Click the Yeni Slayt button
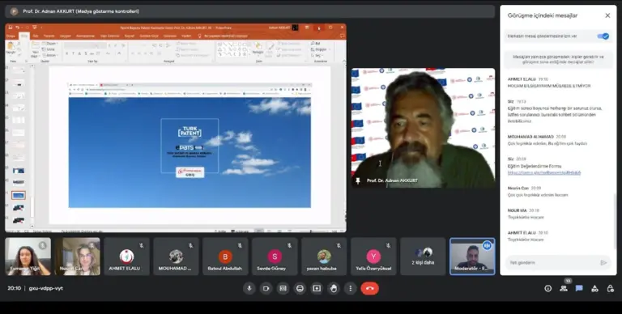 coord(36,49)
